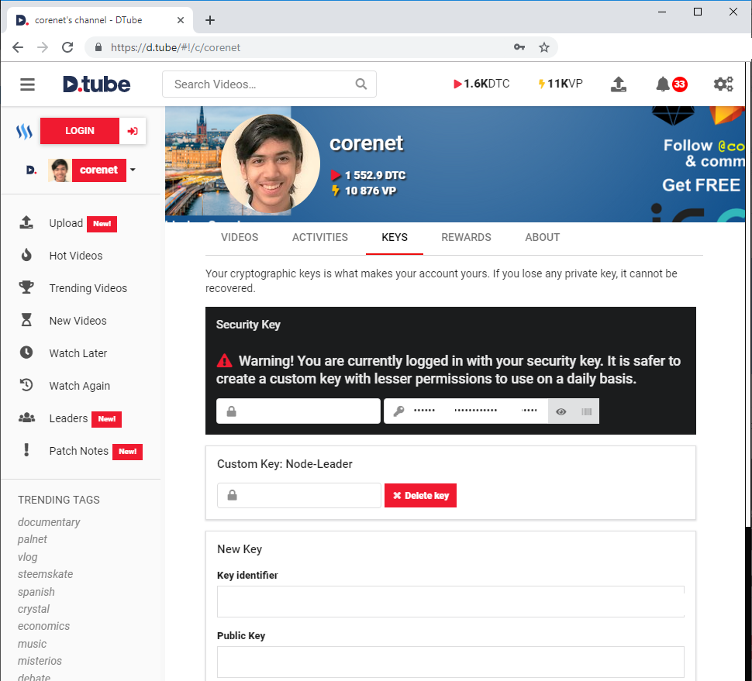Open a new browser tab
Viewport: 752px width, 681px height.
[209, 20]
